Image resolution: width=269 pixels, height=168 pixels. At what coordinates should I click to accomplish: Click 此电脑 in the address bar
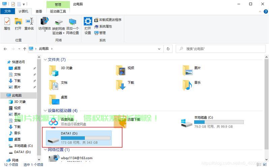[44, 49]
